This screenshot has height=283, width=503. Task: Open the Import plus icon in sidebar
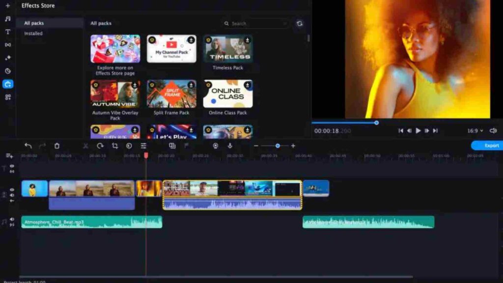pos(8,5)
